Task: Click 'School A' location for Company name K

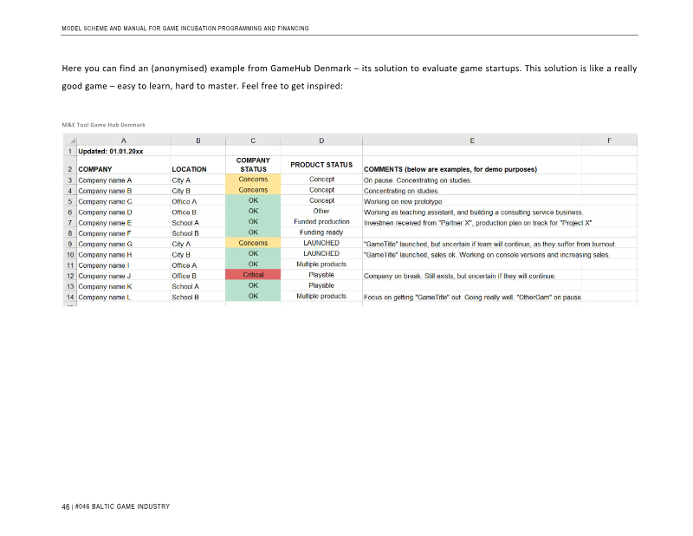Action: 185,286
